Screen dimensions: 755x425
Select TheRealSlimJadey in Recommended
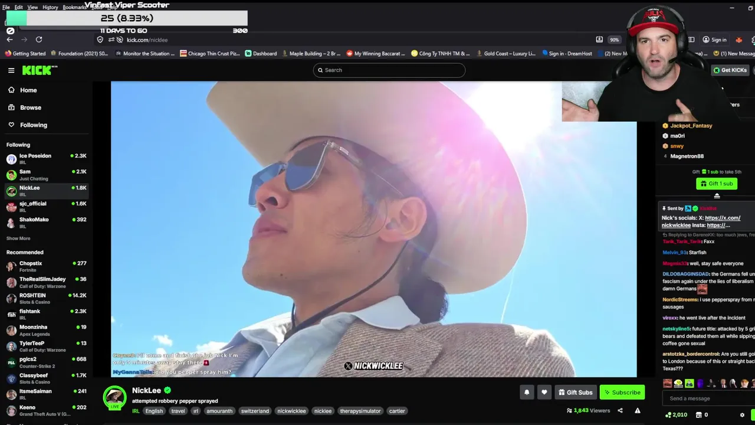46,282
